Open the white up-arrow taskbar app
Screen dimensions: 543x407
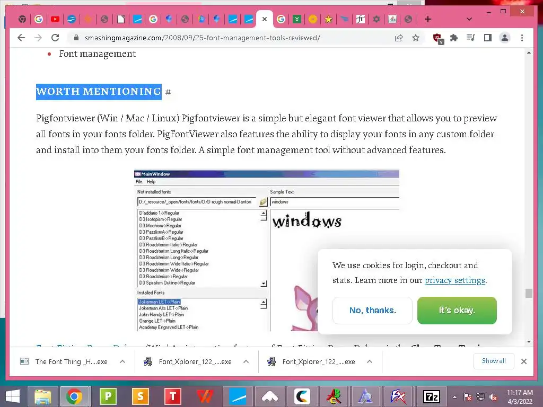[x=270, y=396]
